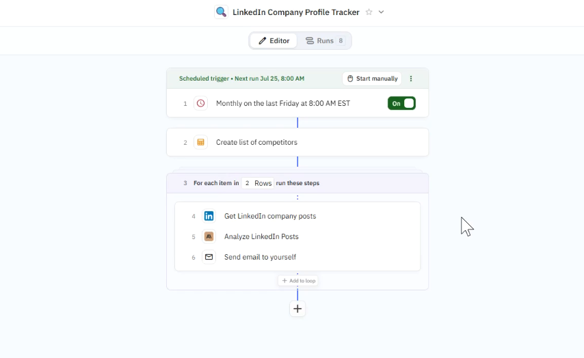This screenshot has height=358, width=584.
Task: Click the Runs count badge showing 8
Action: (341, 40)
